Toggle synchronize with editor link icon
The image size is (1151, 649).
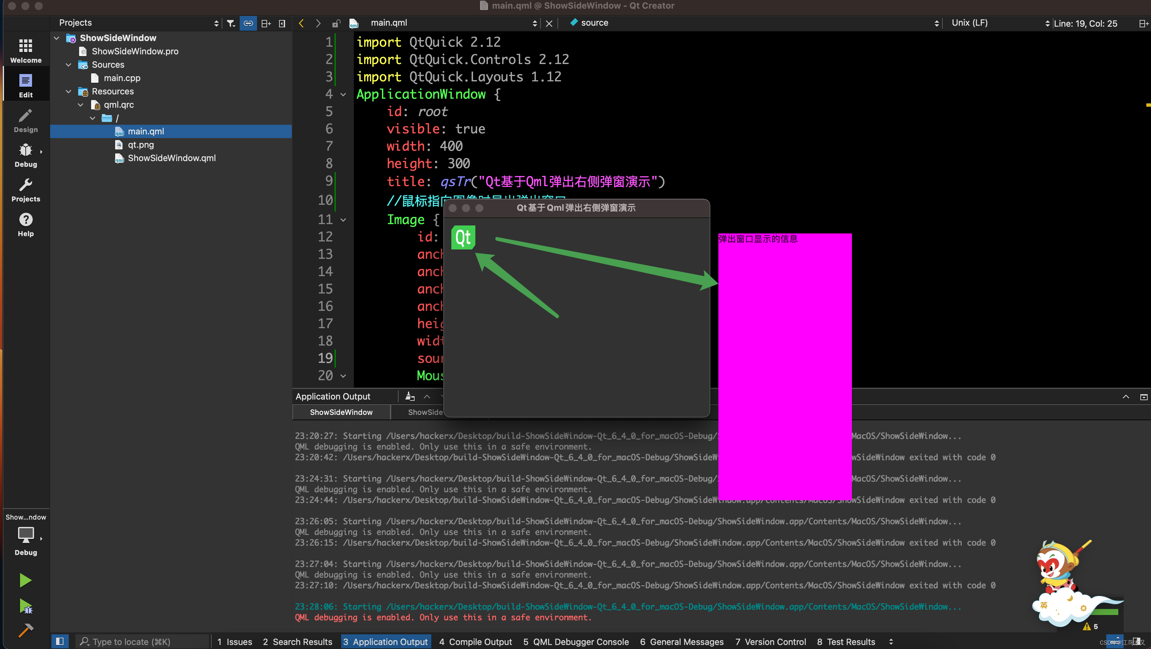point(248,23)
